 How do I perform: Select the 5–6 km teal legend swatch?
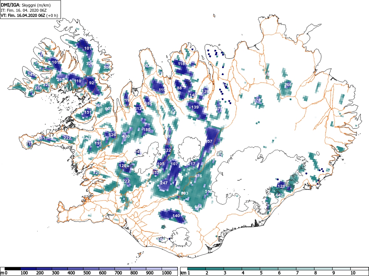[269, 269]
